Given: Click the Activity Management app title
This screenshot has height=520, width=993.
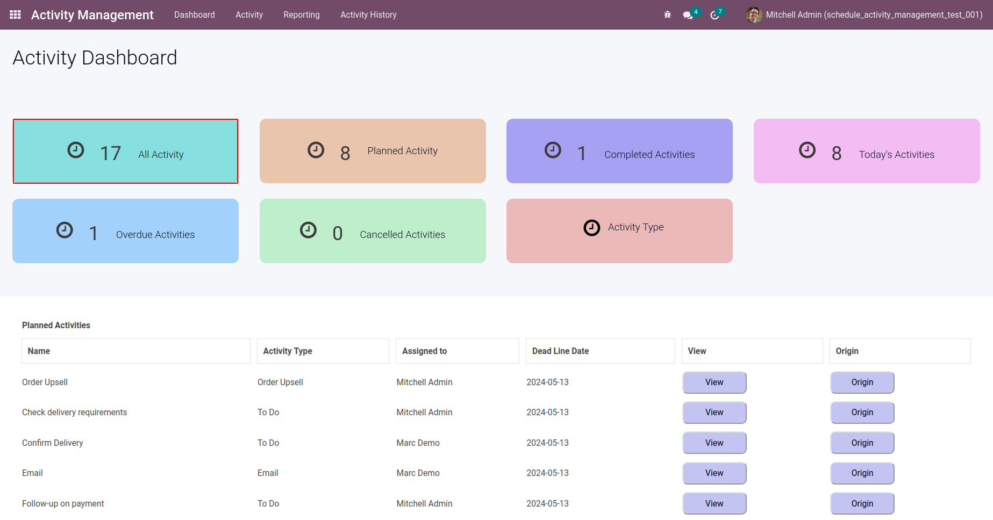Looking at the screenshot, I should [x=92, y=15].
